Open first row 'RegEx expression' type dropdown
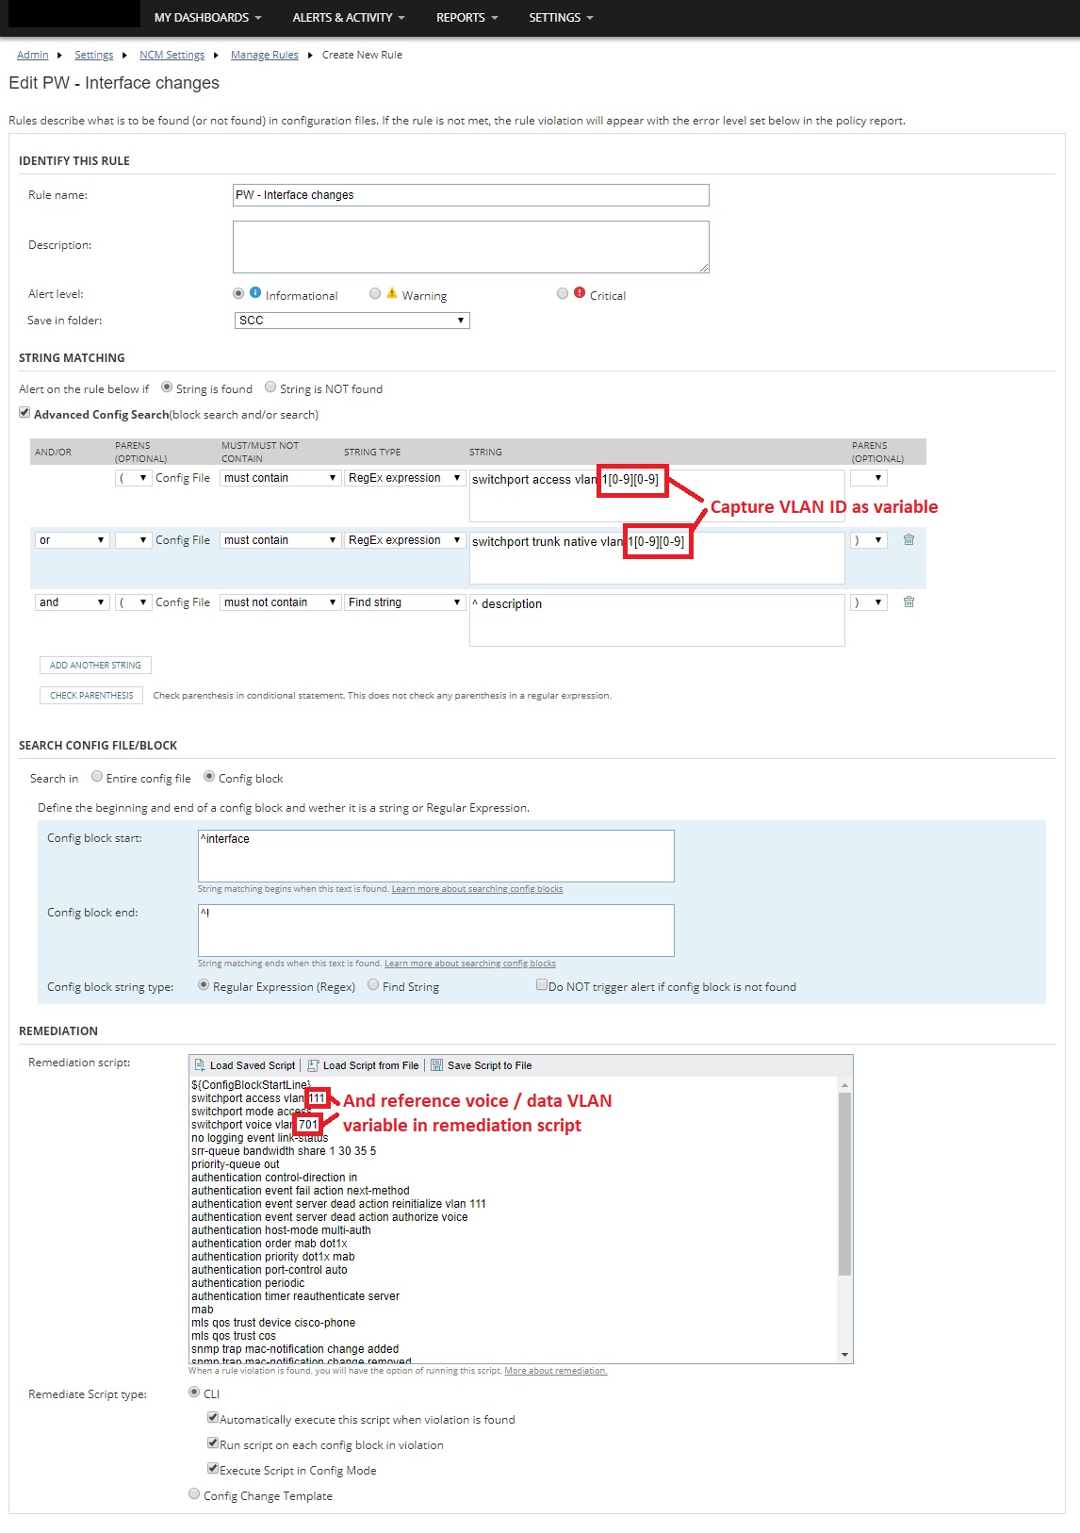The image size is (1080, 1533). click(405, 478)
